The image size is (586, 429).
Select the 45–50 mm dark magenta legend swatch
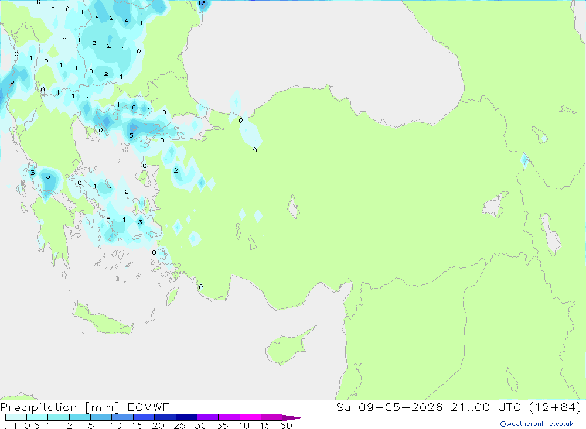(272, 417)
